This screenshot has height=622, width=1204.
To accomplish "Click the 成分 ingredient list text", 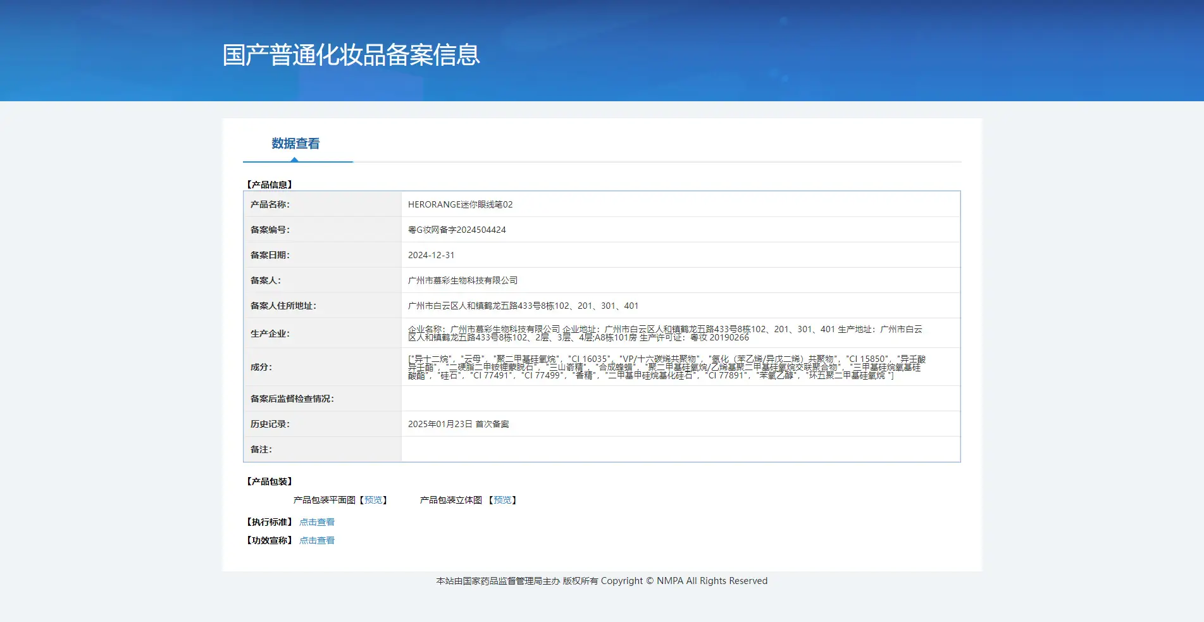I will tap(667, 367).
